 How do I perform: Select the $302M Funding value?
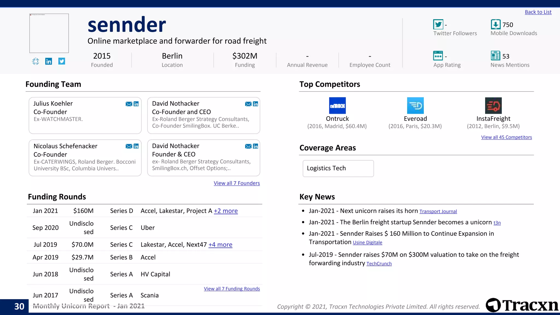[x=245, y=56]
